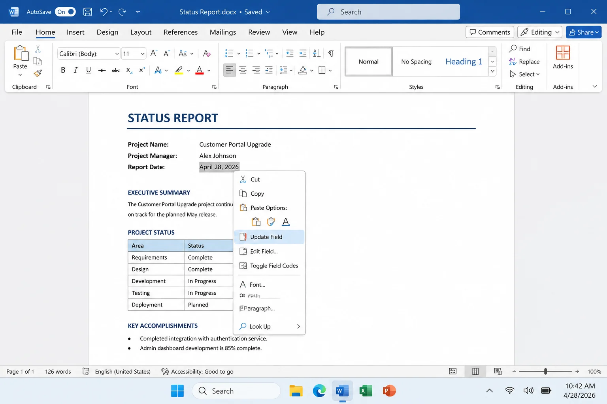Click the Comments button
Viewport: 607px width, 404px height.
tap(490, 32)
